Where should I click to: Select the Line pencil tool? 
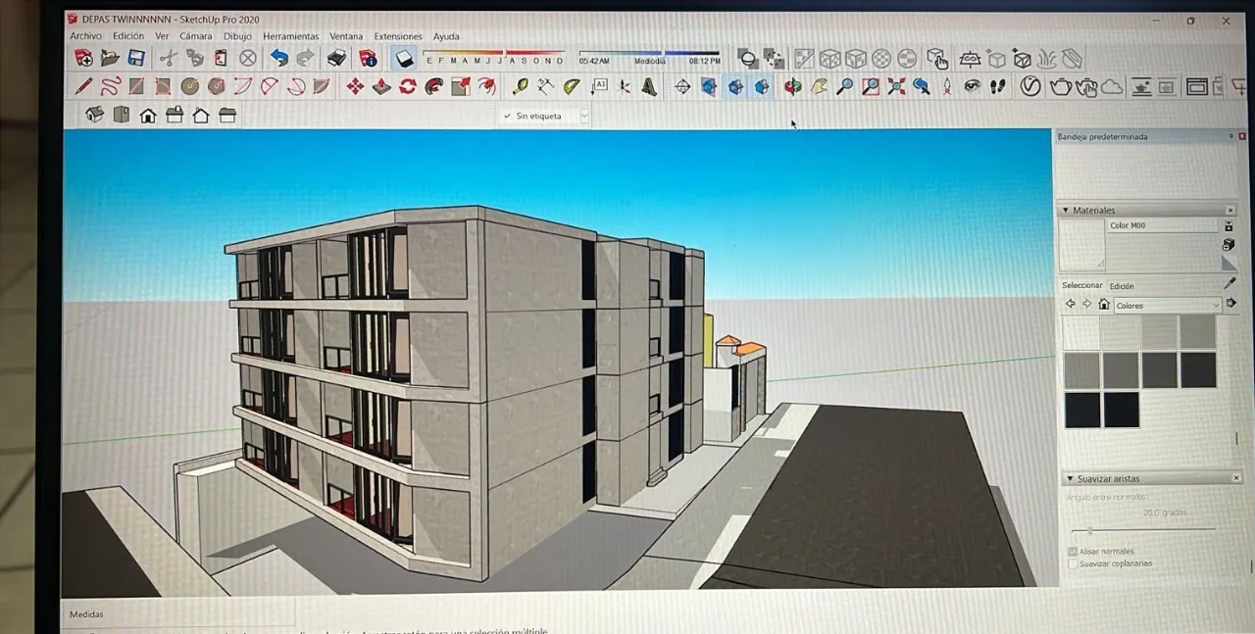pyautogui.click(x=83, y=87)
